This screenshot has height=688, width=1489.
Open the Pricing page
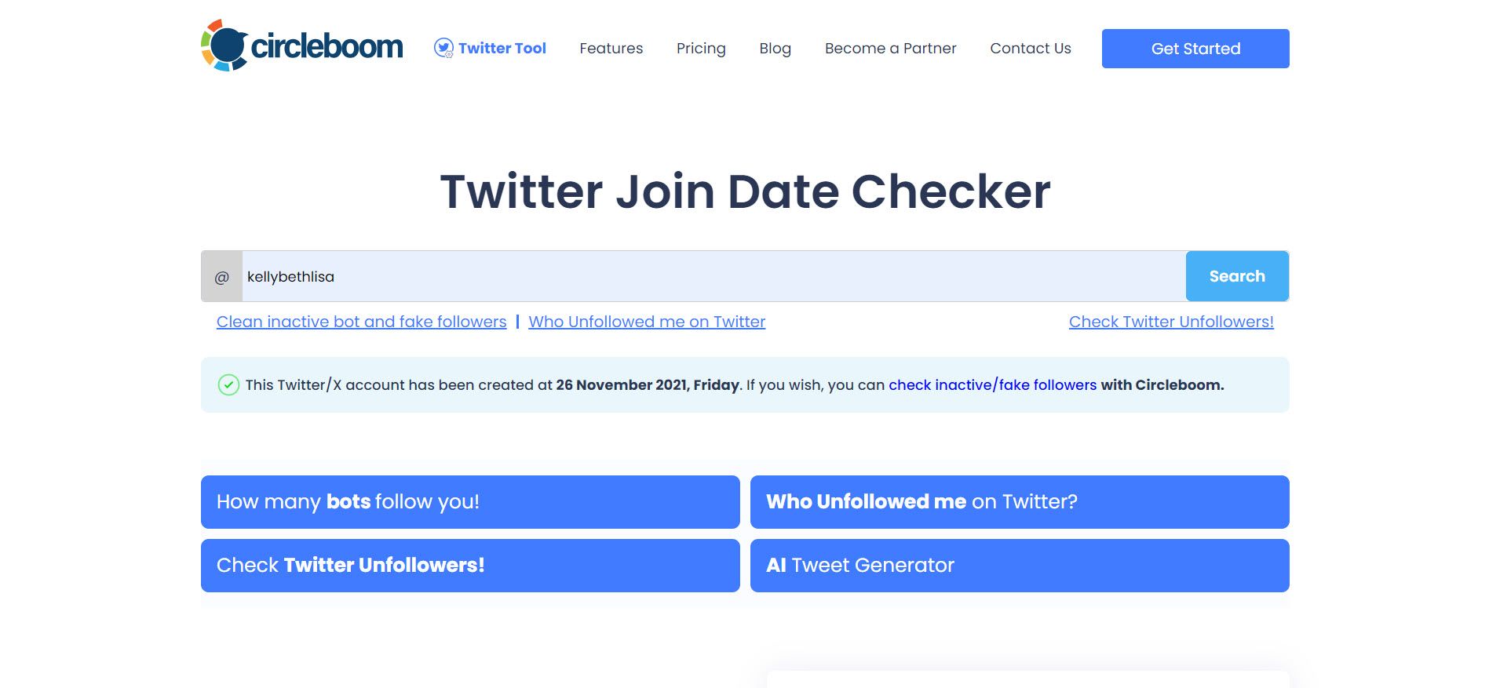[x=700, y=48]
